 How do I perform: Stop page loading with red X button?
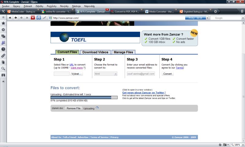tap(33, 18)
